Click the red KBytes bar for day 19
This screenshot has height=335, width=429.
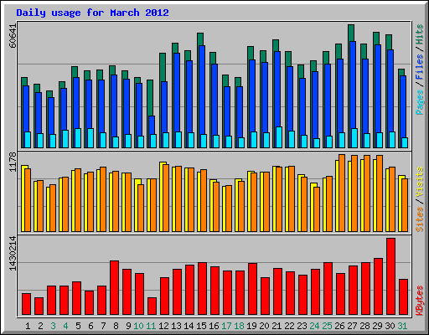[x=252, y=289]
